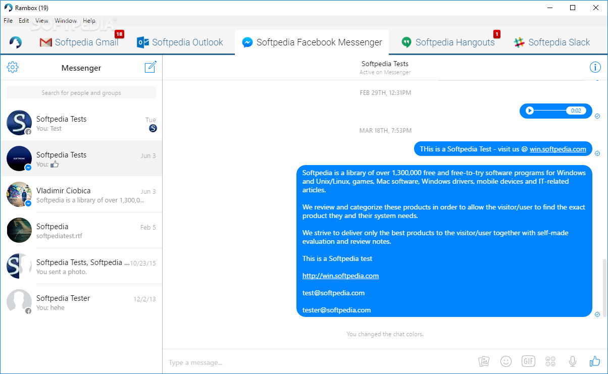Click the MAR 18TH, 7:53PM timestamp

[385, 130]
